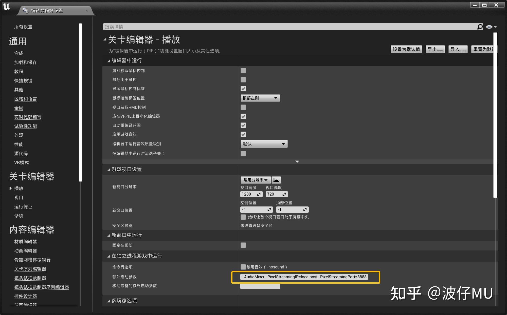This screenshot has width=507, height=315.
Task: Click the 导出 export button
Action: [435, 49]
